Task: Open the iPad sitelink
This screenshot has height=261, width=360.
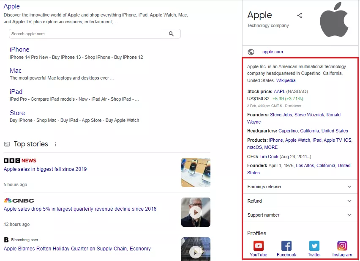Action: coord(16,92)
